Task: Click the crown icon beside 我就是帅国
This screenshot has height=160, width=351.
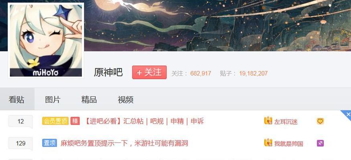Action: [x=268, y=142]
